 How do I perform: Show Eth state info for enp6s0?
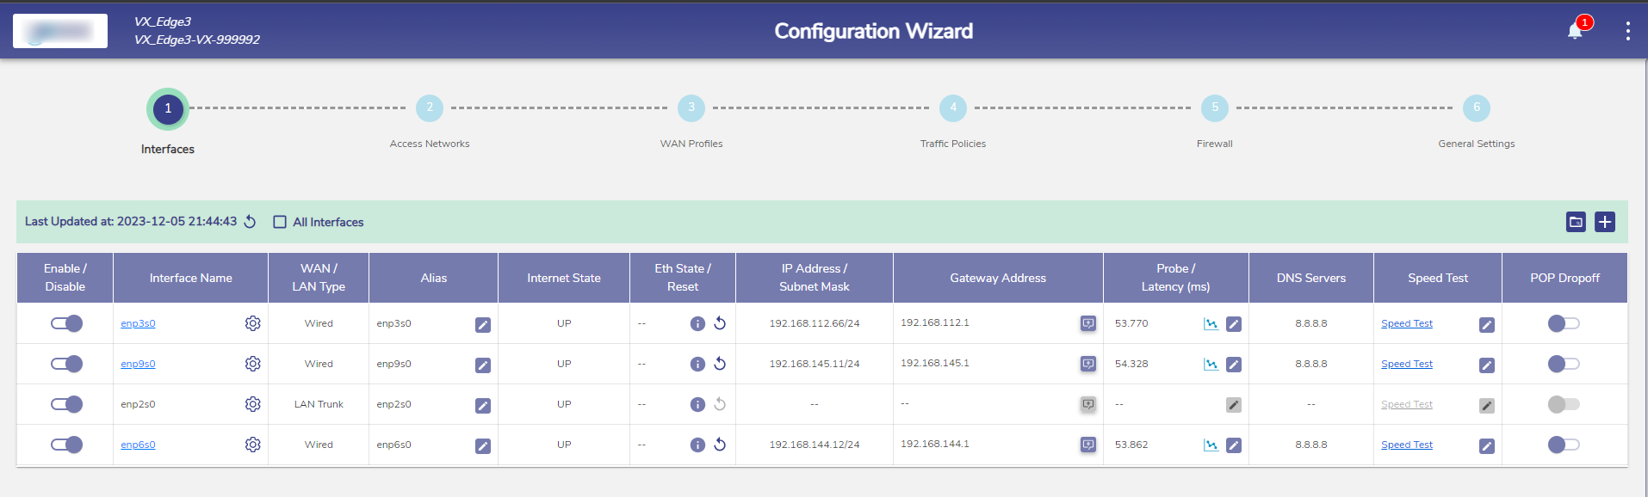pos(697,445)
